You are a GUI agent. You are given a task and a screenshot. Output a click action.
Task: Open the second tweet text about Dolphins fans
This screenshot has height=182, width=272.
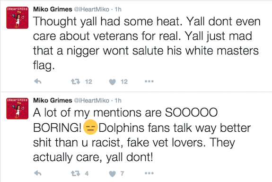point(142,135)
